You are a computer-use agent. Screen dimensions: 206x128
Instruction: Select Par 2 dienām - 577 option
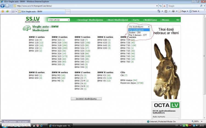point(139,35)
